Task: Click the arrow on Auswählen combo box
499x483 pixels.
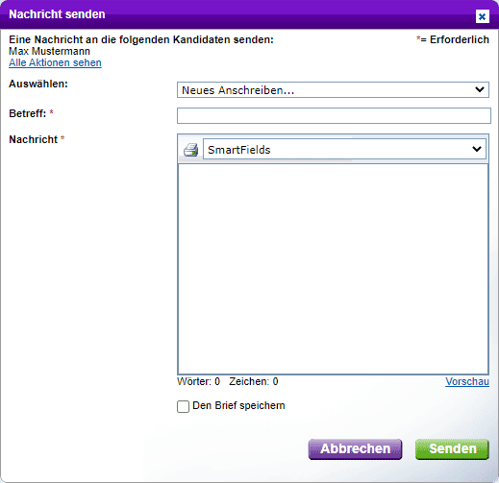Action: (x=480, y=89)
